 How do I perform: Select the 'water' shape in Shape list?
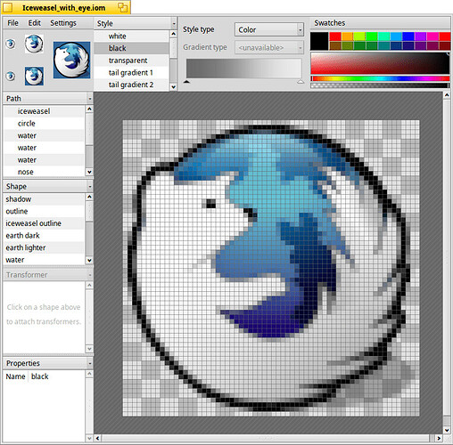(x=44, y=260)
